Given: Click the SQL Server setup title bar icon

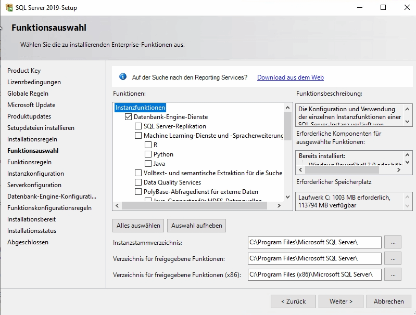Looking at the screenshot, I should (7, 8).
